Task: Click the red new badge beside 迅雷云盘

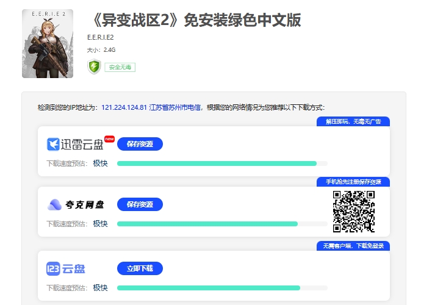Action: 110,139
